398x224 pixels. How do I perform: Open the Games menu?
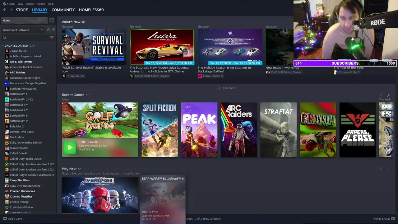click(41, 4)
